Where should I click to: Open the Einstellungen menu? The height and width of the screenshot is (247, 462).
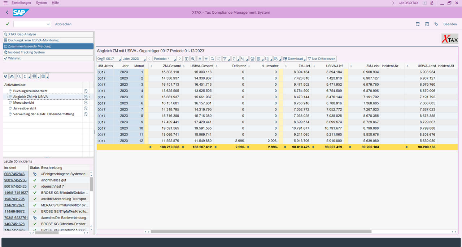[x=21, y=3]
